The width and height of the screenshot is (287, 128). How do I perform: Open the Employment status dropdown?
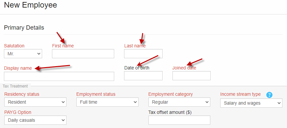[107, 102]
